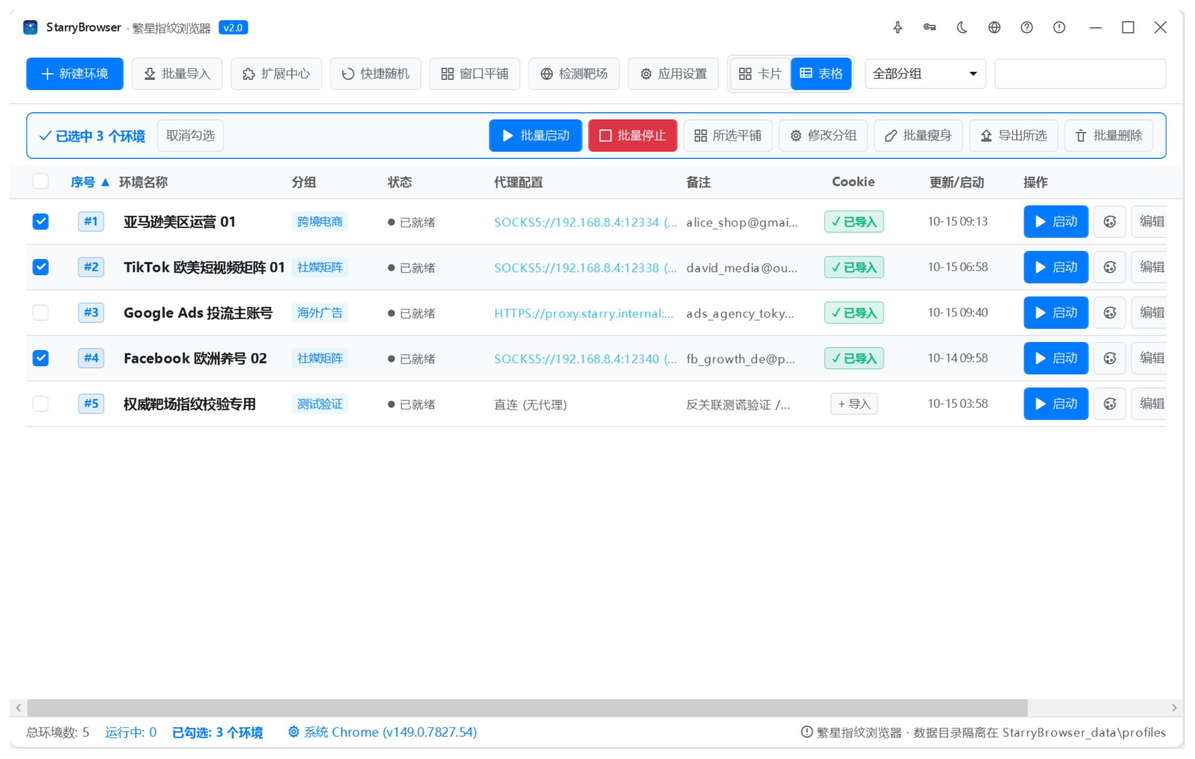Check the Google Ads 投流主账号 checkbox

(x=41, y=313)
